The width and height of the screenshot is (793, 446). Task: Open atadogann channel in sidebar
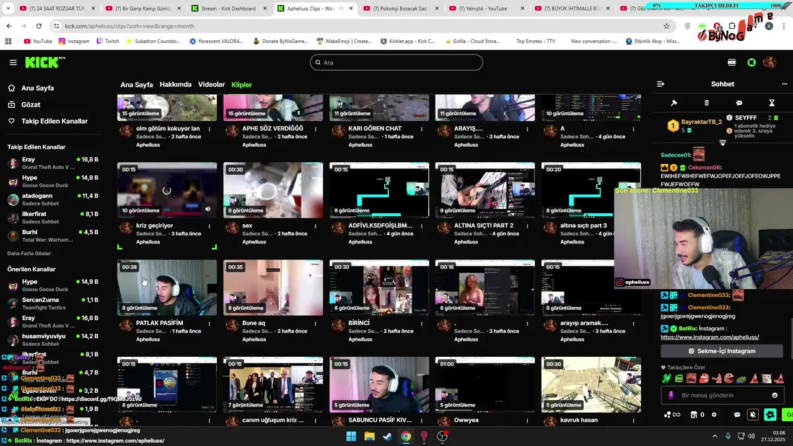[53, 199]
